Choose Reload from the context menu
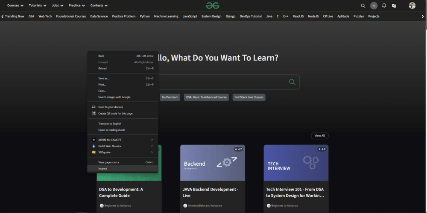 click(x=123, y=69)
